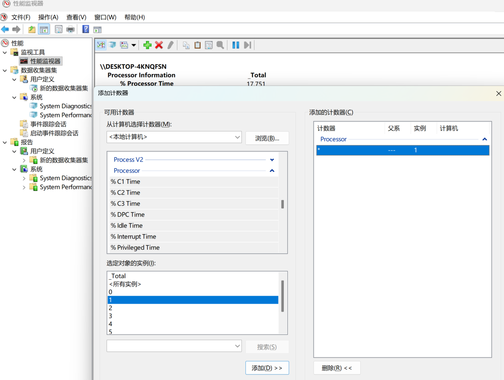This screenshot has height=380, width=504.
Task: Click the Zoom magnifier icon
Action: 220,45
